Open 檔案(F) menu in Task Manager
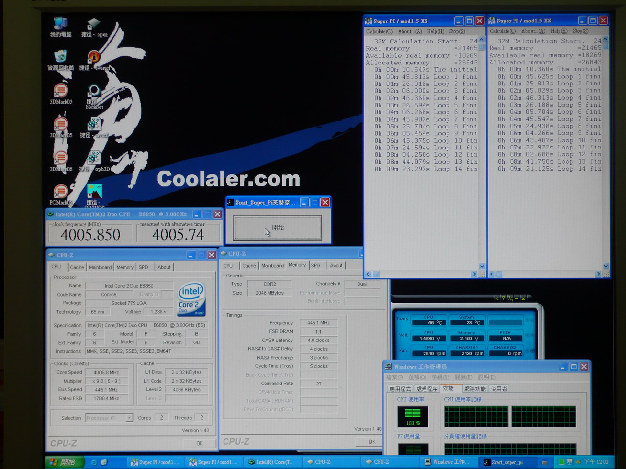This screenshot has width=626, height=469. 395,377
